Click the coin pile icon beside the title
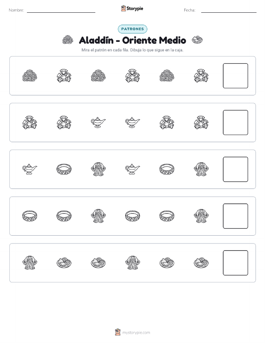This screenshot has width=265, height=343. click(68, 40)
